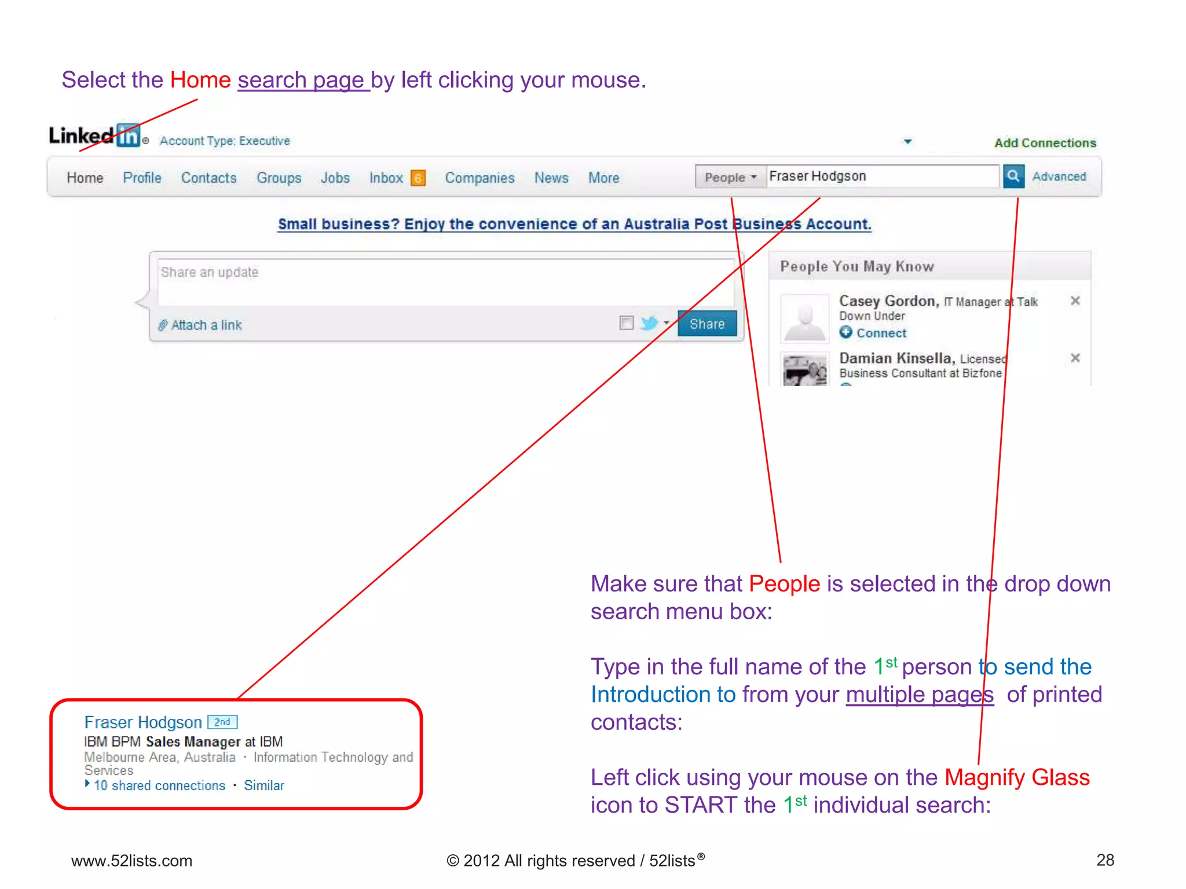Open the Fraser Hodgson profile name link
Screen dimensions: 1186x889
[x=143, y=722]
